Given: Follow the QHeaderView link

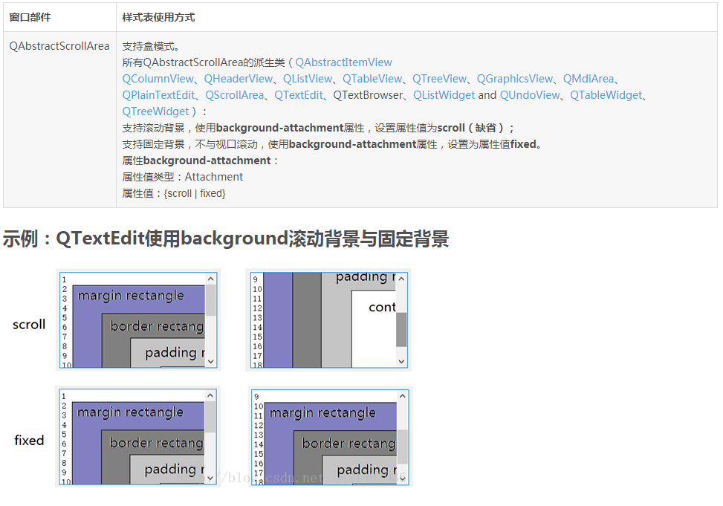Looking at the screenshot, I should 238,79.
